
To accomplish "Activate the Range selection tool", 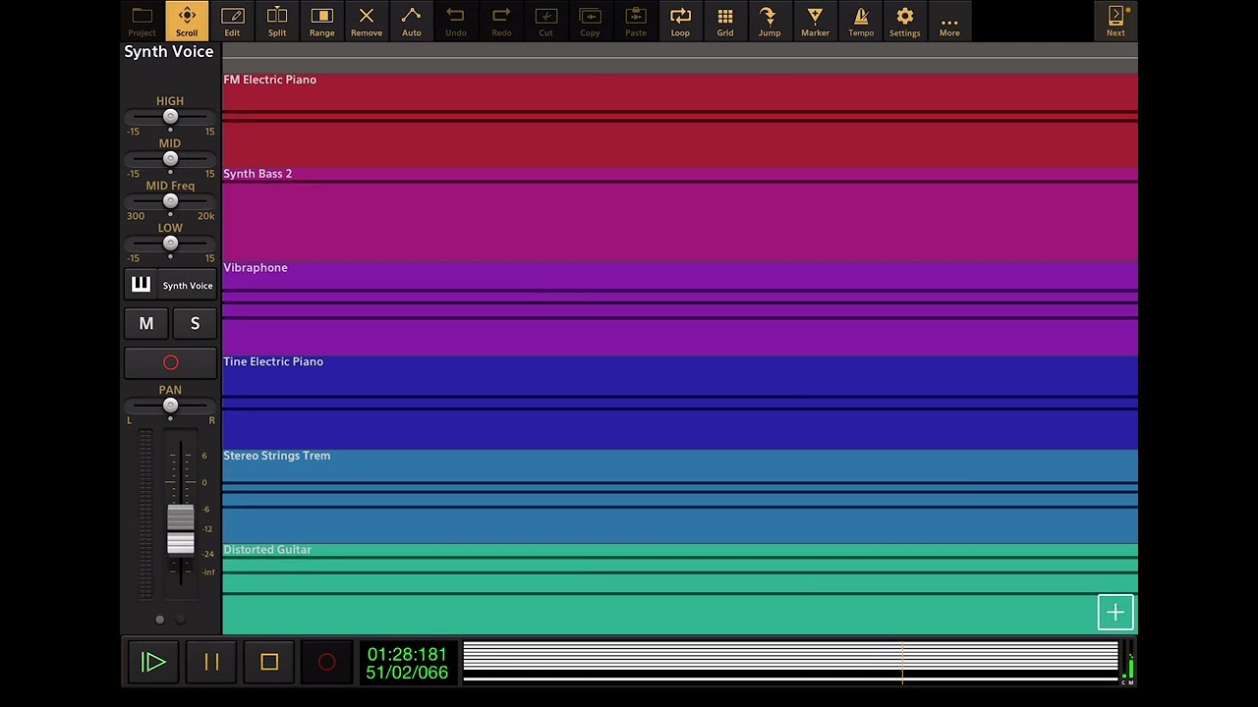I will click(x=321, y=21).
